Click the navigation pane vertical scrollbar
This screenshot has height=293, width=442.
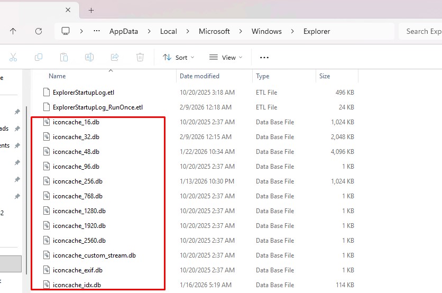pyautogui.click(x=26, y=190)
